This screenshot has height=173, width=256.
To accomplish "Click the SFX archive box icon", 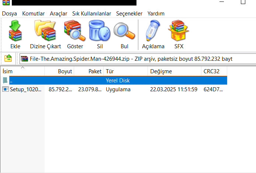I will click(x=179, y=31).
